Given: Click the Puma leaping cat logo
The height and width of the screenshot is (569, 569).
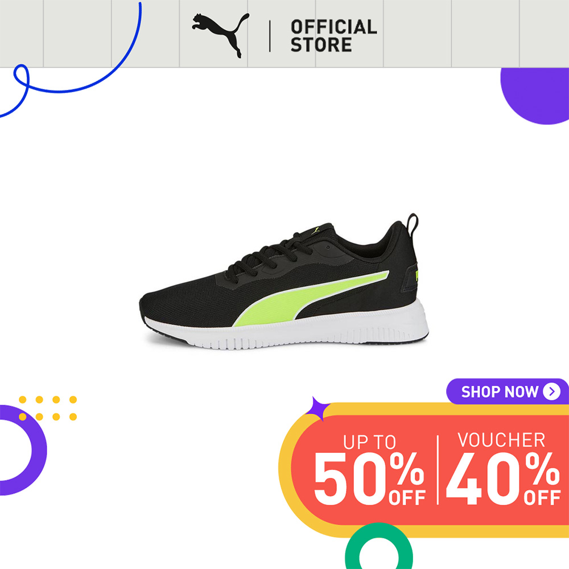Looking at the screenshot, I should tap(221, 35).
